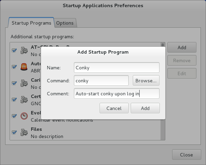This screenshot has height=165, width=206.
Task: Switch to the Options tab
Action: 65,23
